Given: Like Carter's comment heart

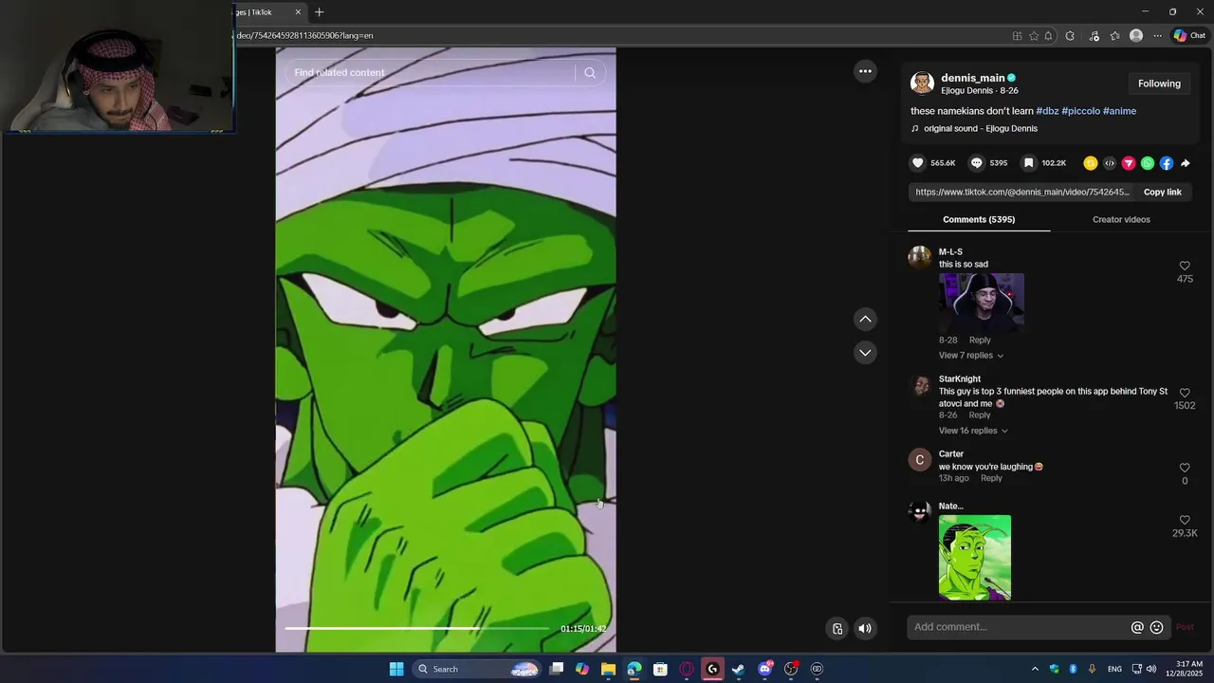Looking at the screenshot, I should coord(1185,468).
